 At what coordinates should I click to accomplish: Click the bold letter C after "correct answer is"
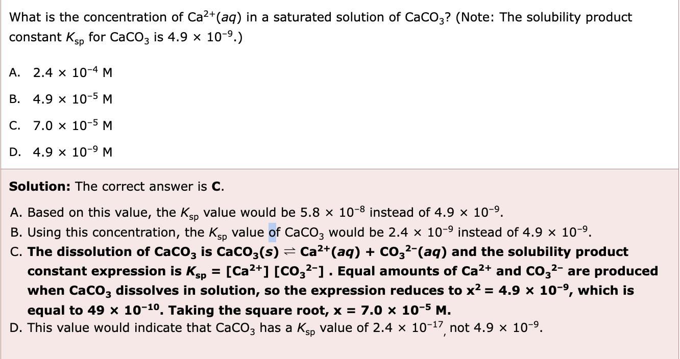coord(216,187)
